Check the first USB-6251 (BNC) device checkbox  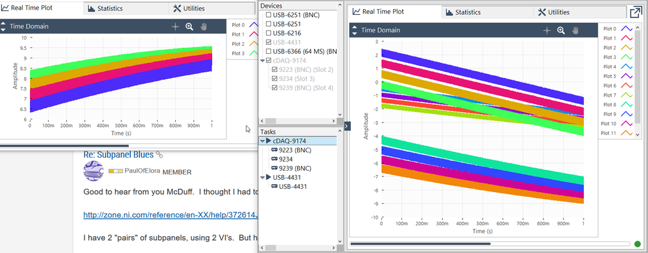(x=269, y=15)
